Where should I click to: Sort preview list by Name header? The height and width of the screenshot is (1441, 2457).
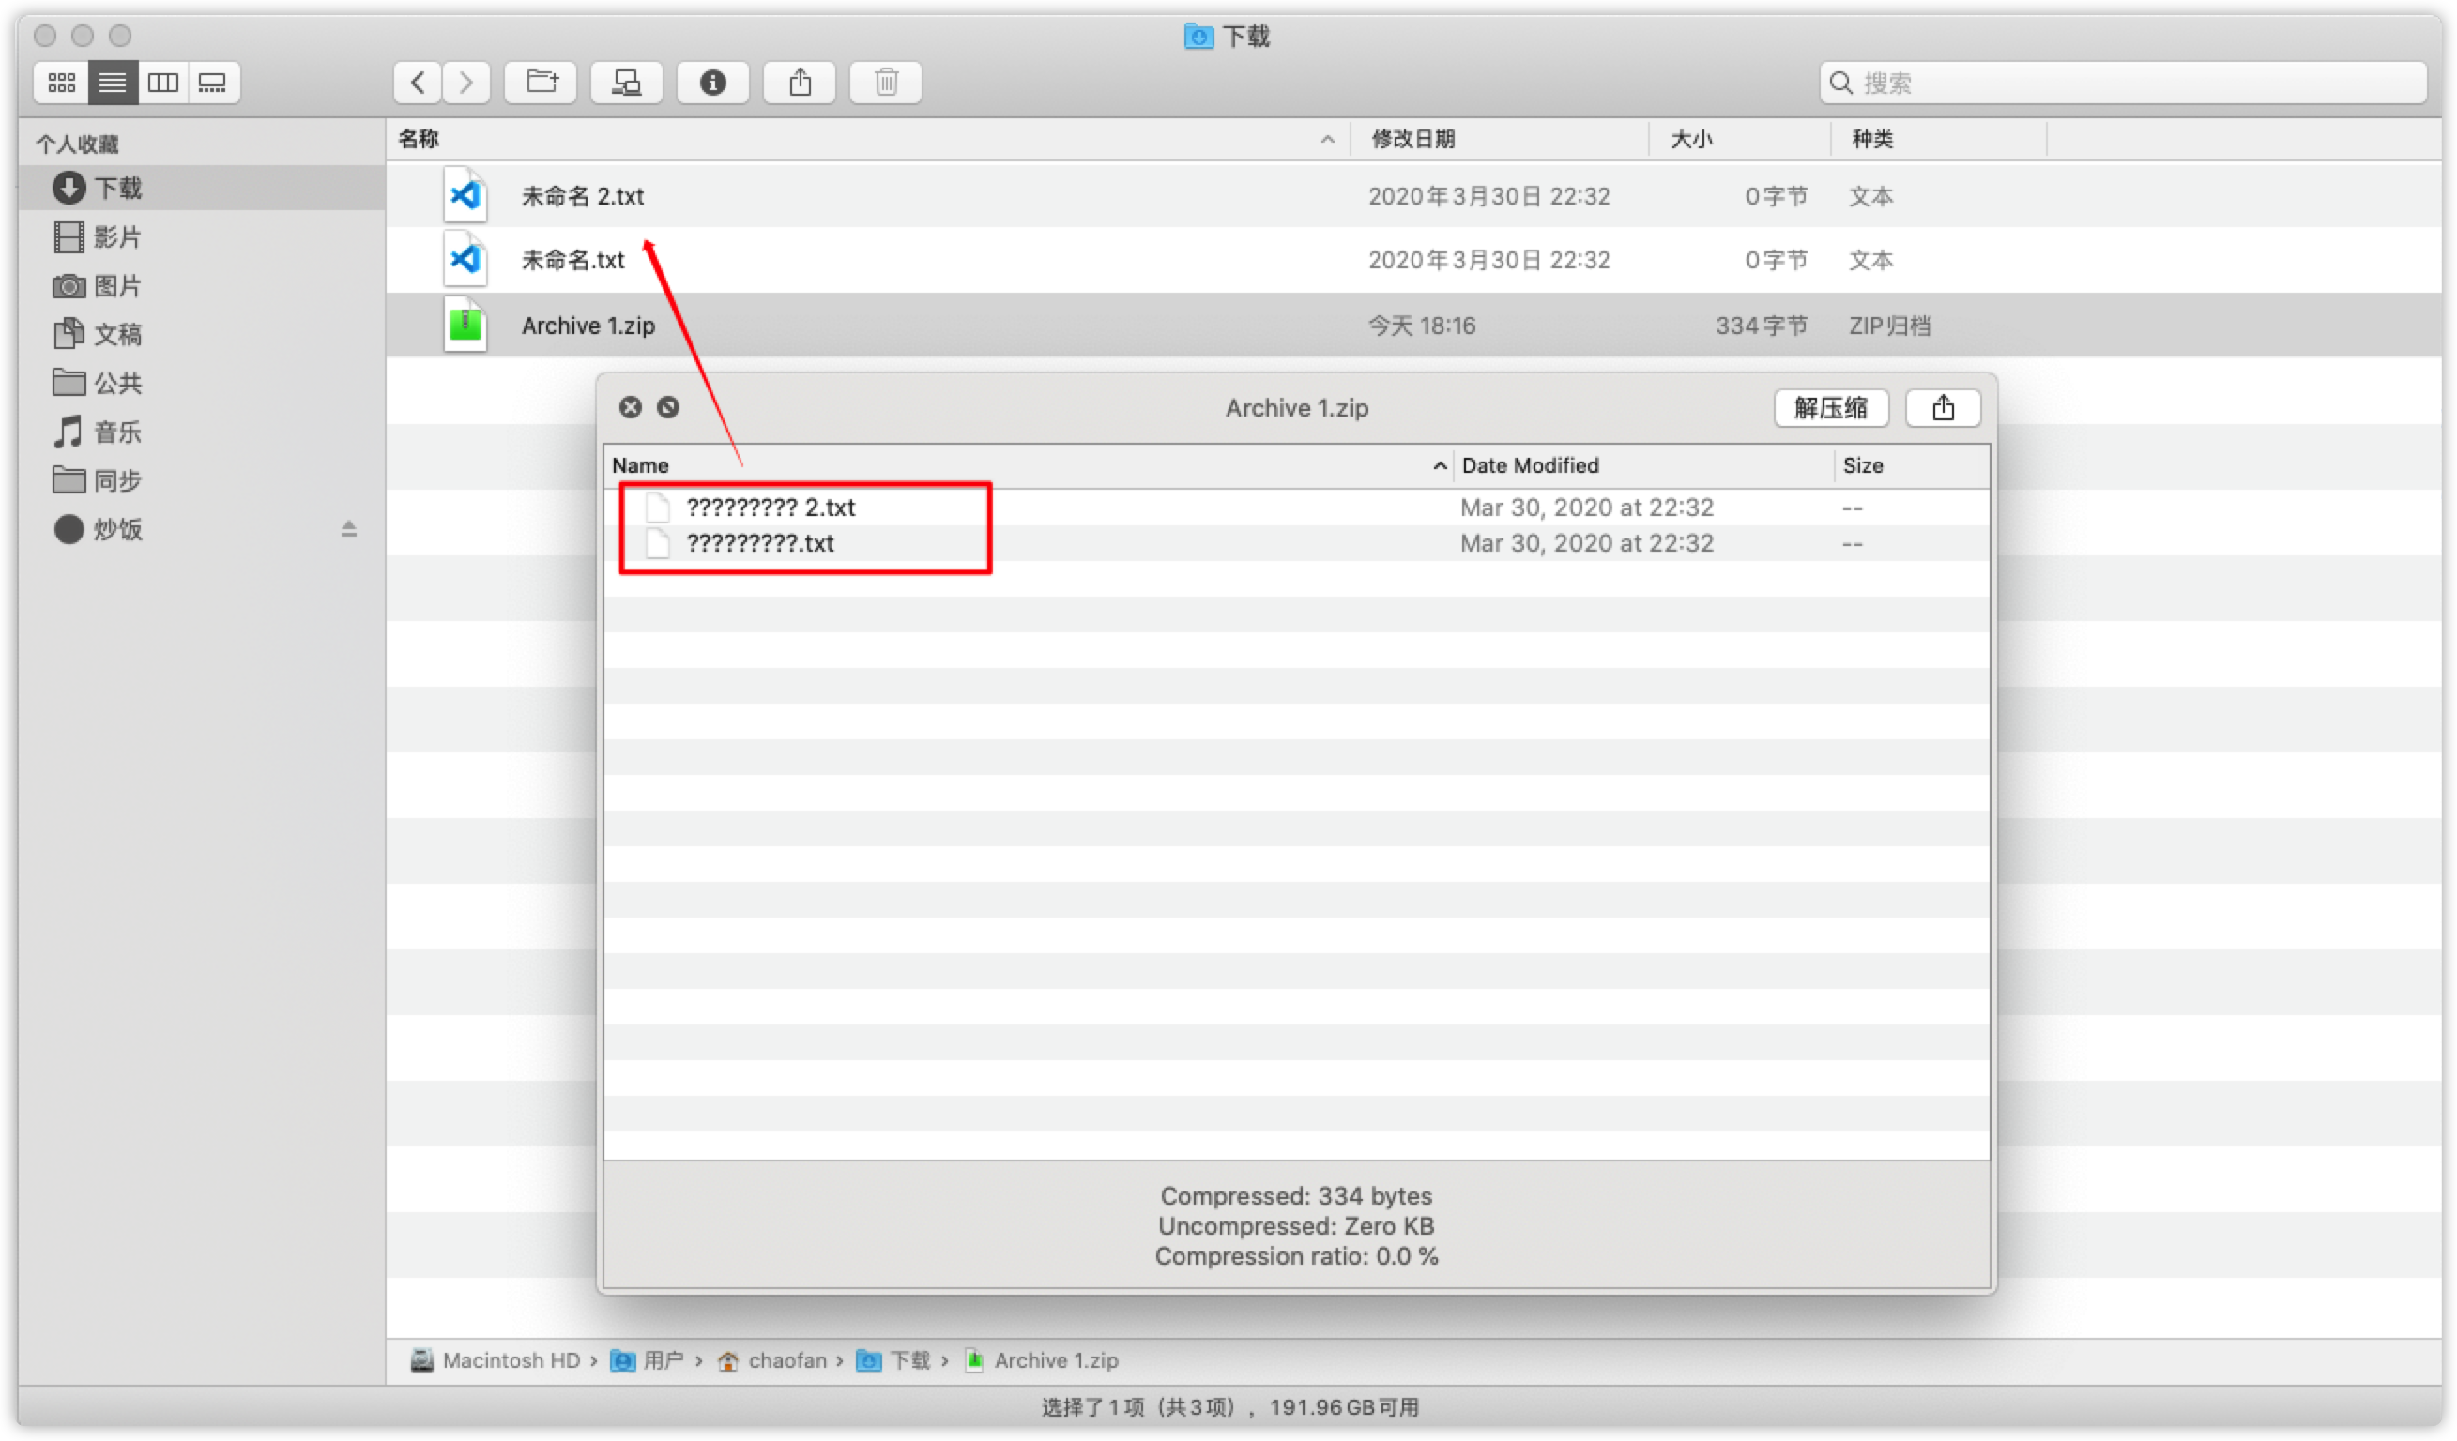pyautogui.click(x=1028, y=465)
